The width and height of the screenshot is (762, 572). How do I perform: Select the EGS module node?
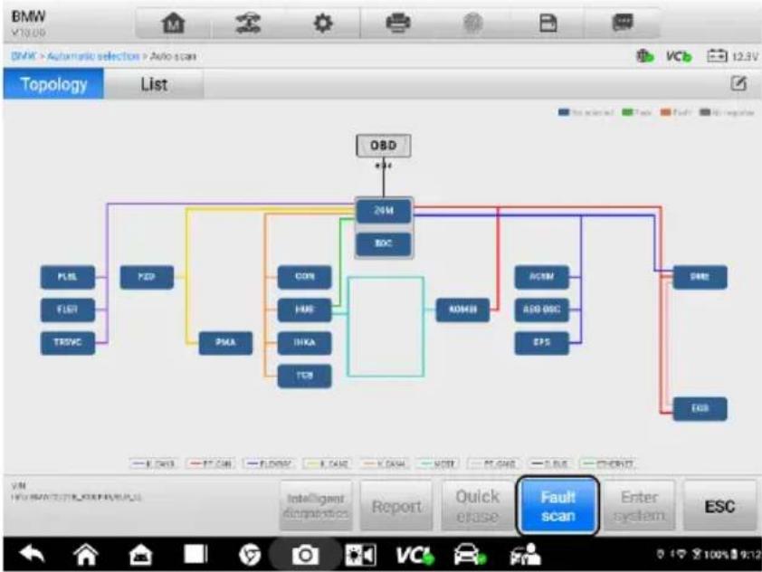point(700,409)
